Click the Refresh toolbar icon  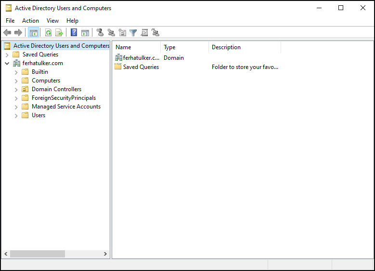click(x=48, y=33)
